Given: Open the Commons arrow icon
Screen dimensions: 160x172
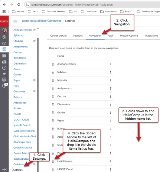Looking at the screenshot, I should coord(4,74).
